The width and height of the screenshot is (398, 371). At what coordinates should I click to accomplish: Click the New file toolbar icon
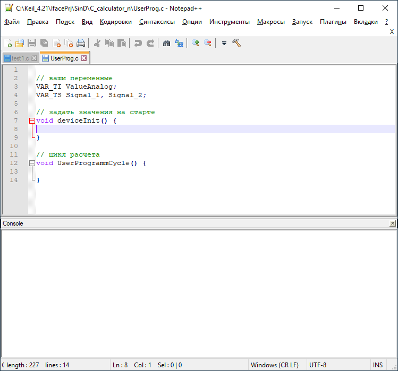coord(7,44)
